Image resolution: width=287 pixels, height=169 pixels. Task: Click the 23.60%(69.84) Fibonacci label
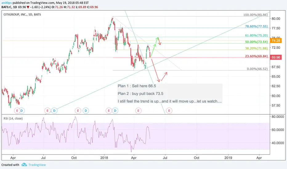[257, 56]
